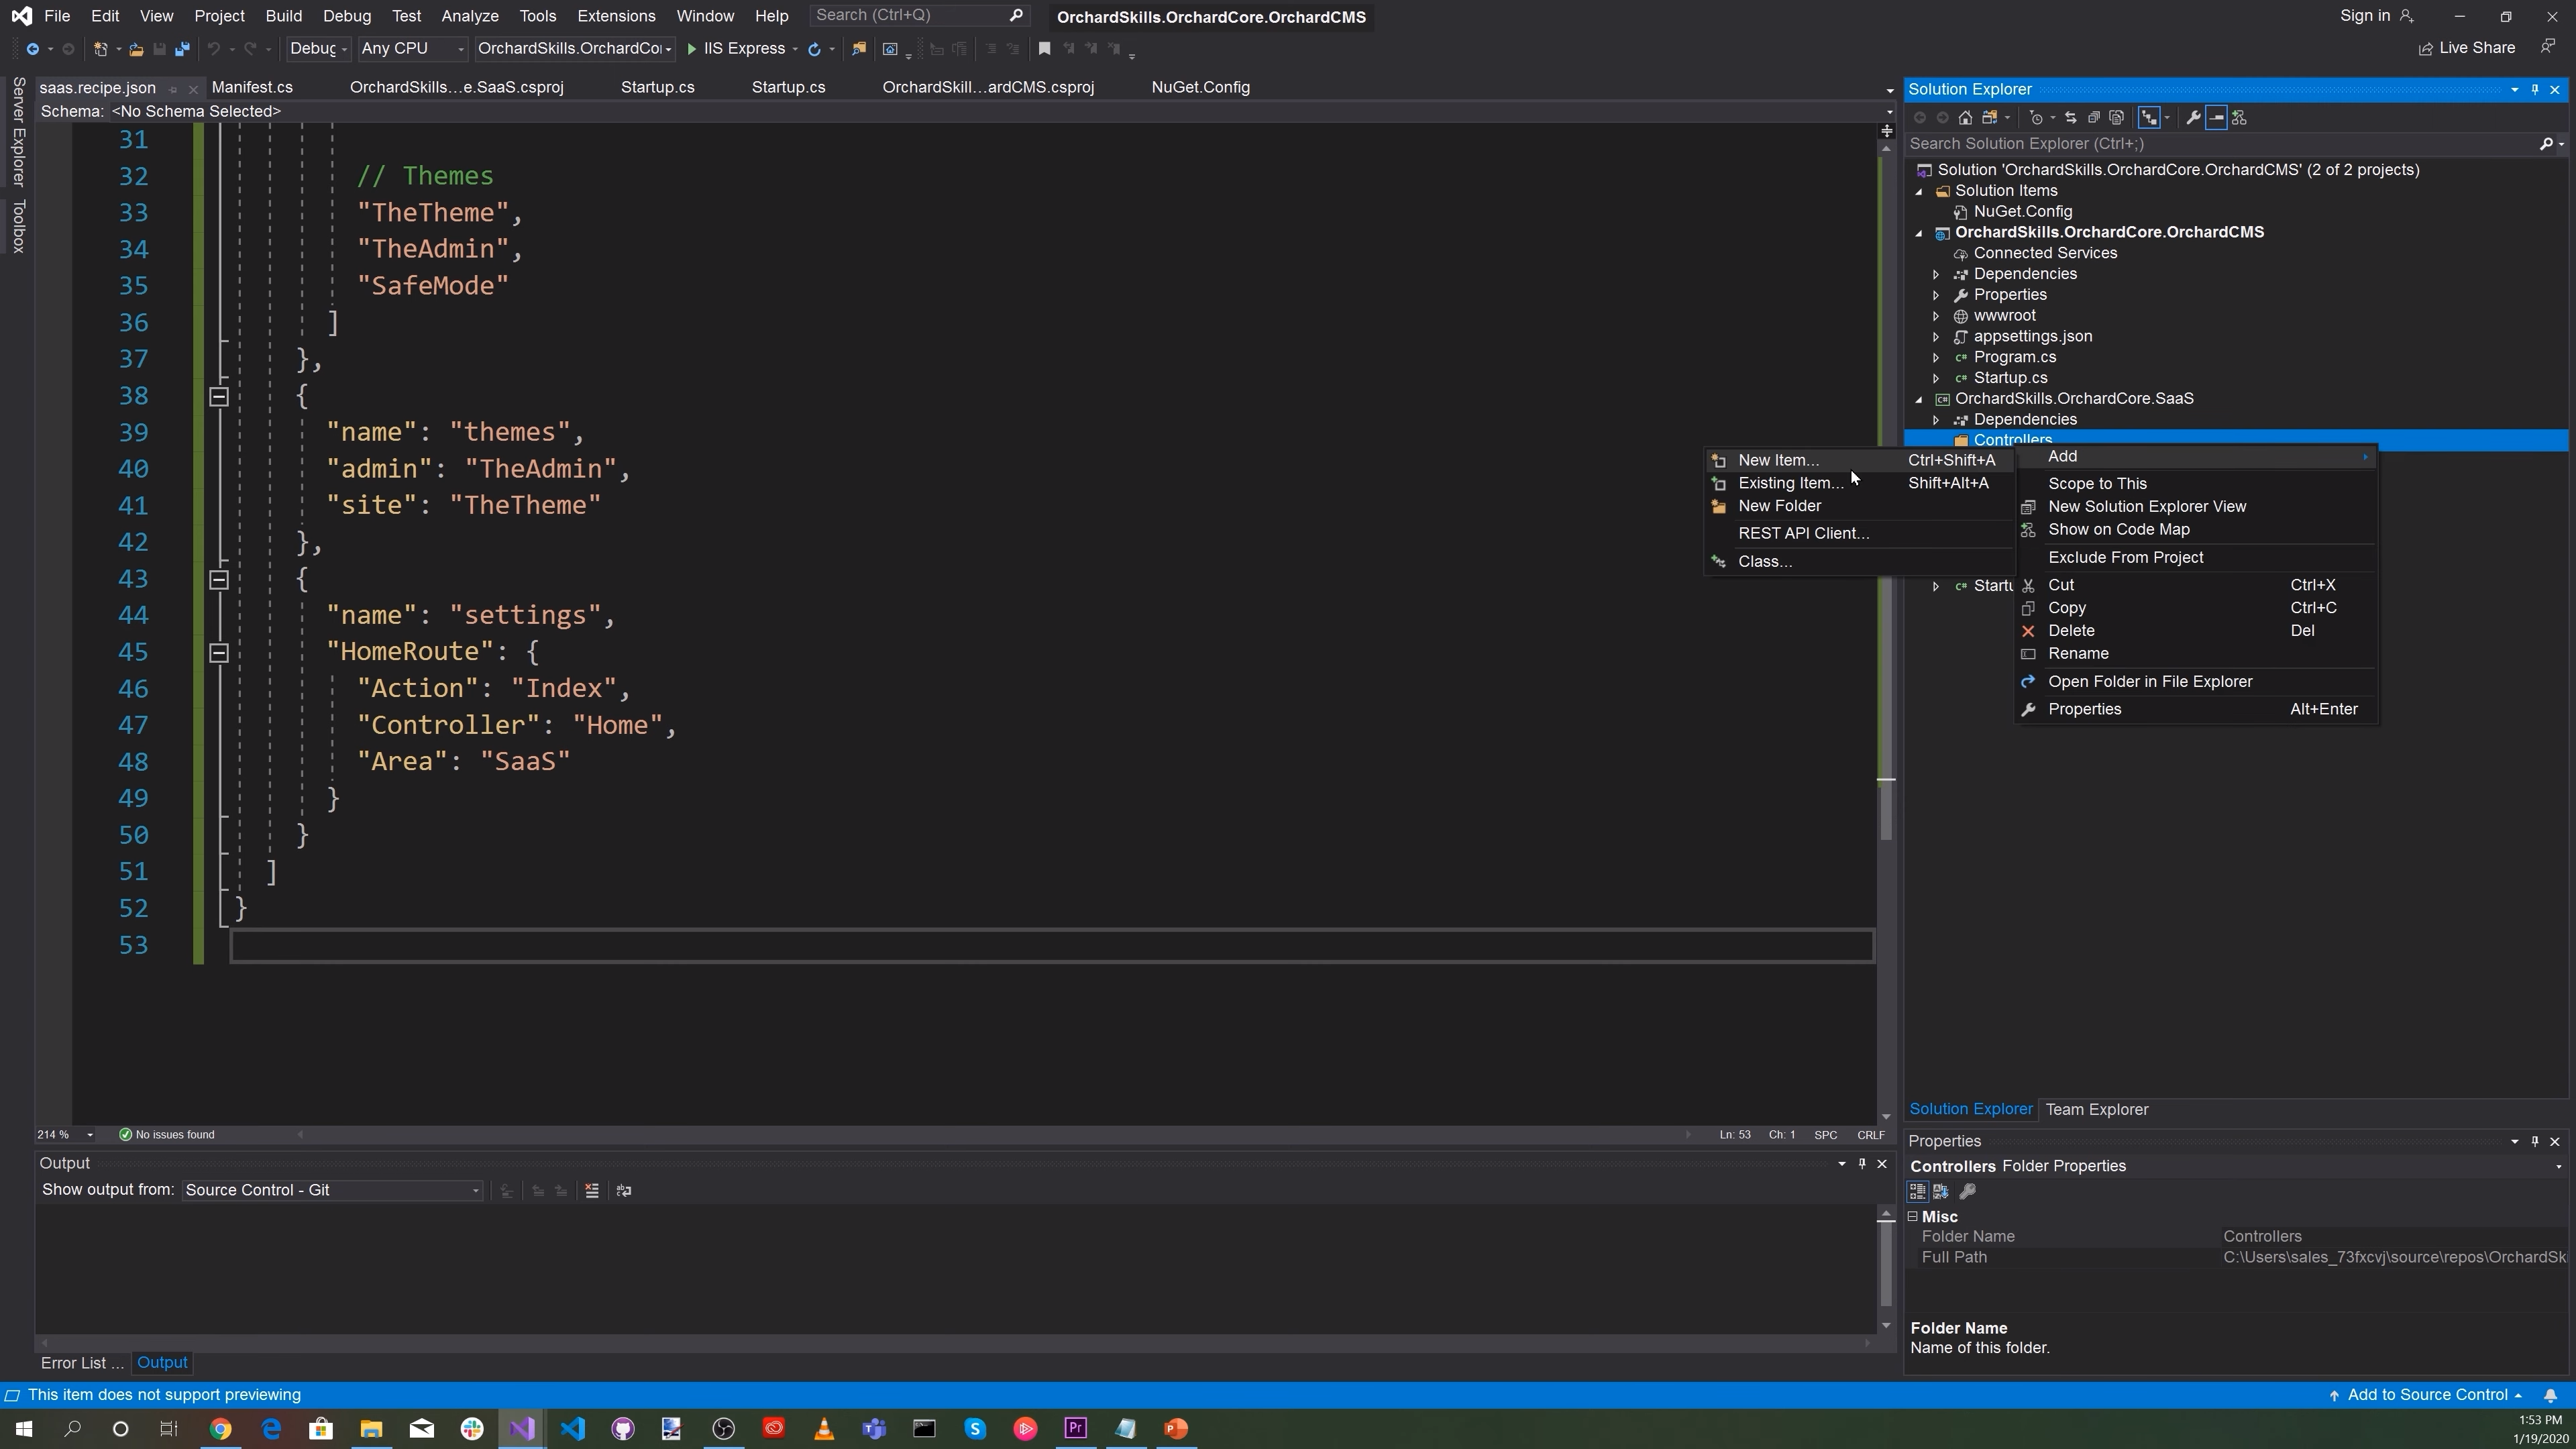Switch to Team Explorer tab

pos(2096,1109)
